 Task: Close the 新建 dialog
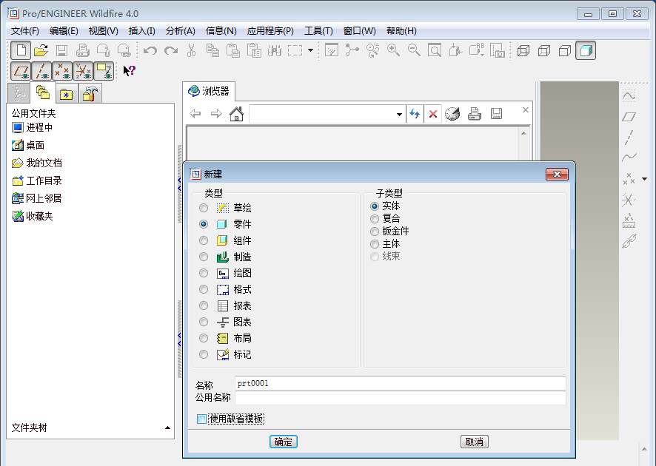click(x=557, y=175)
